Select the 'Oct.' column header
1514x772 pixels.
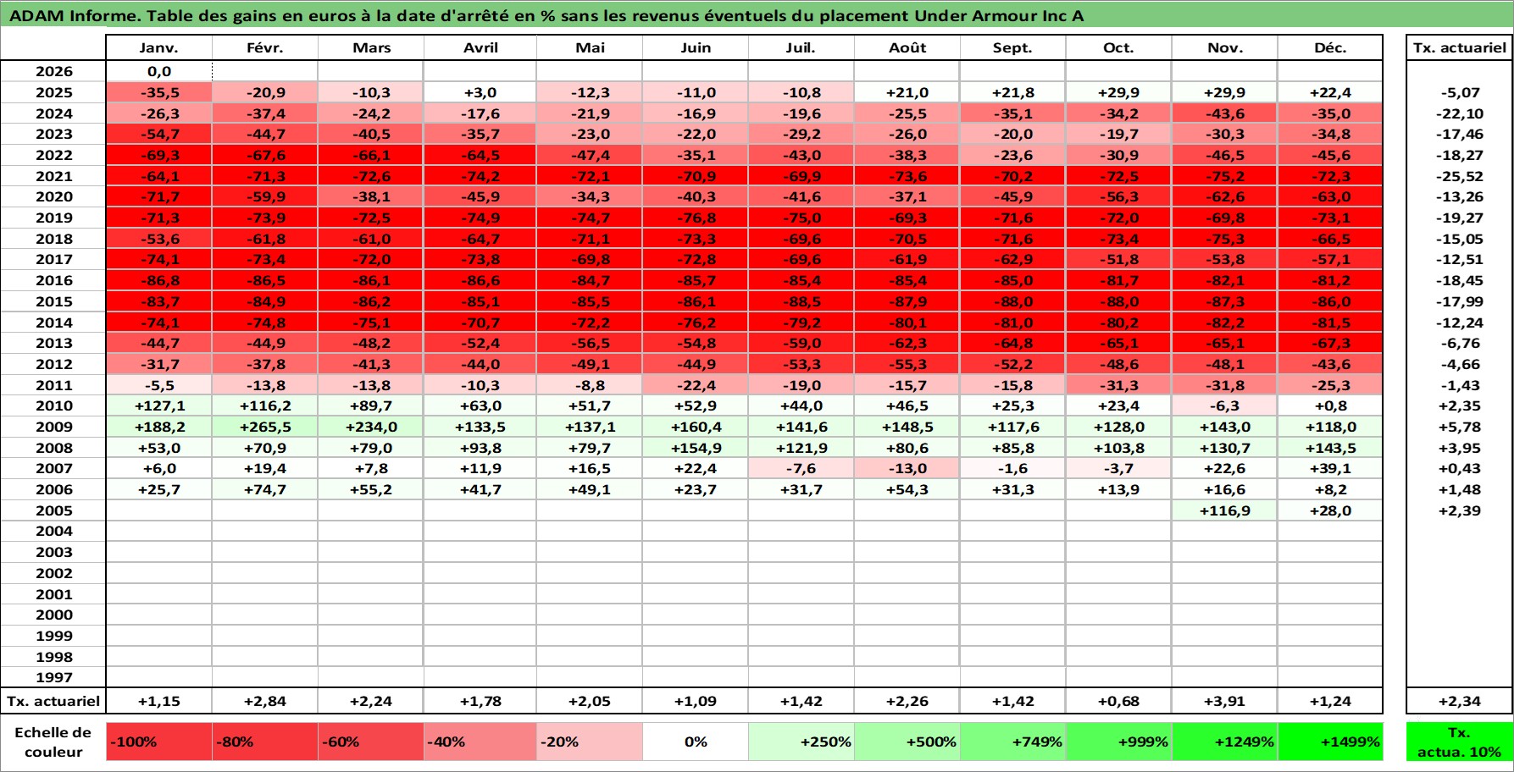click(1119, 47)
